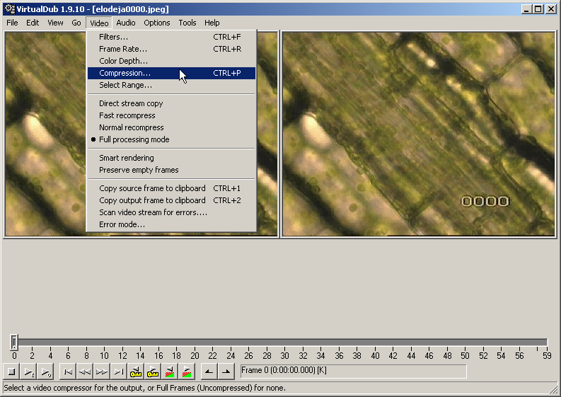Click the Frame 0 position text field
The width and height of the screenshot is (561, 397).
coord(353,371)
